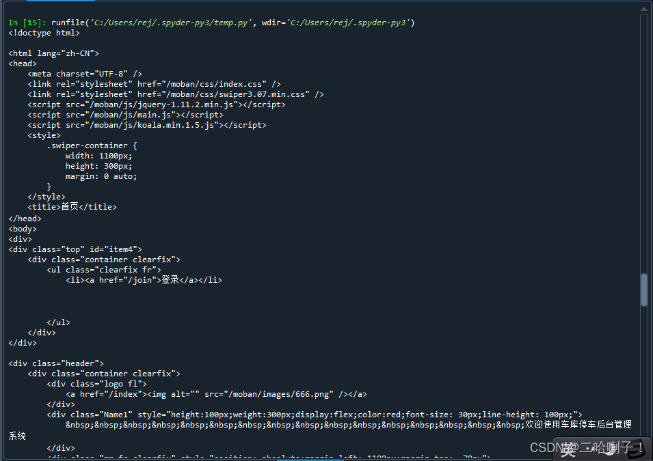Click the scrollbar up arrow
The height and width of the screenshot is (461, 653).
pyautogui.click(x=644, y=9)
